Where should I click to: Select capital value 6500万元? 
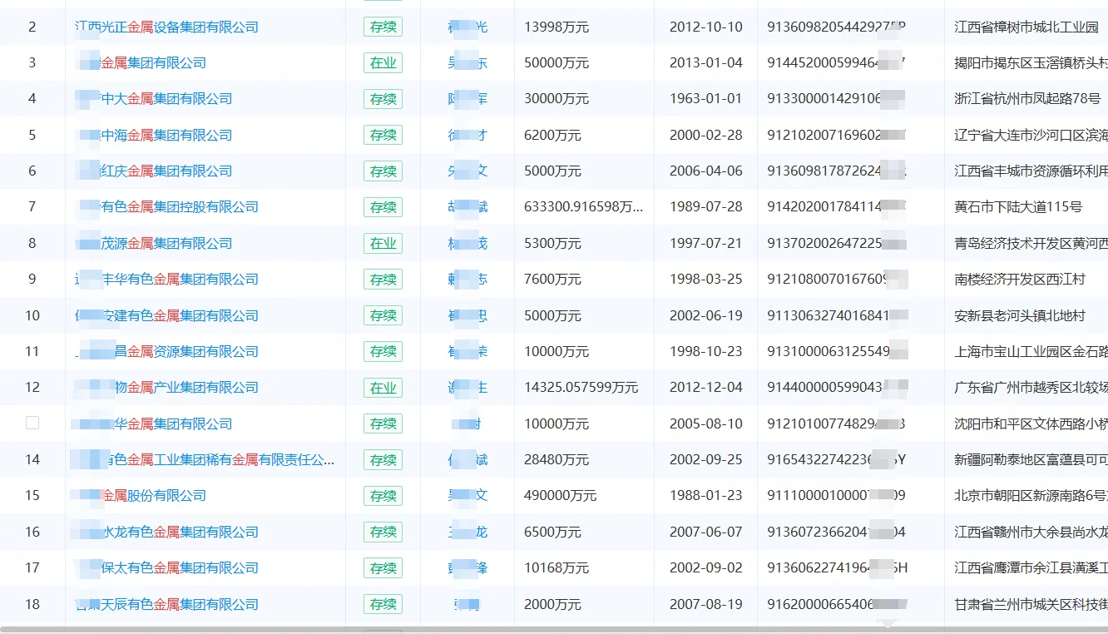pyautogui.click(x=553, y=532)
